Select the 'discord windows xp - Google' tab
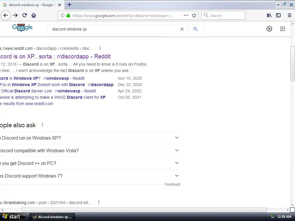This screenshot has height=221, width=295. click(x=32, y=5)
